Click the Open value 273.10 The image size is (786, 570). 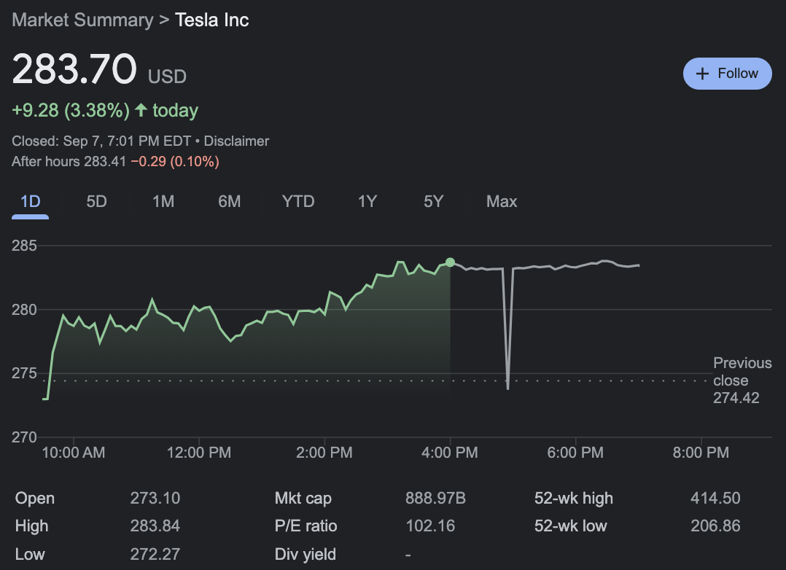(x=155, y=498)
